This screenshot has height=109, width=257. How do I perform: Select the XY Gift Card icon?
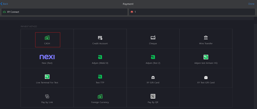click(x=153, y=77)
